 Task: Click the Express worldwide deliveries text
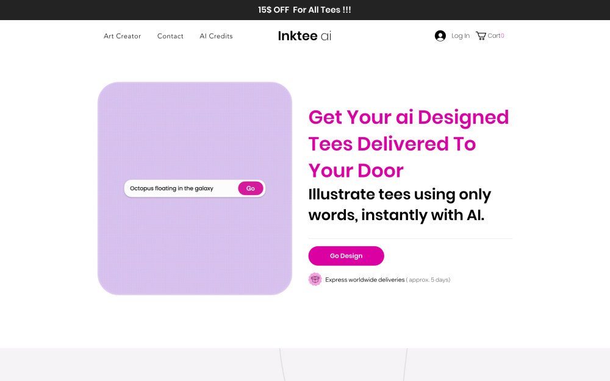click(x=364, y=279)
